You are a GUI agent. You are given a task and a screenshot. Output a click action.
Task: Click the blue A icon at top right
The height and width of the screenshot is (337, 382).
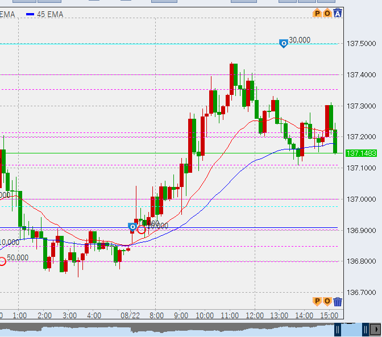click(338, 13)
